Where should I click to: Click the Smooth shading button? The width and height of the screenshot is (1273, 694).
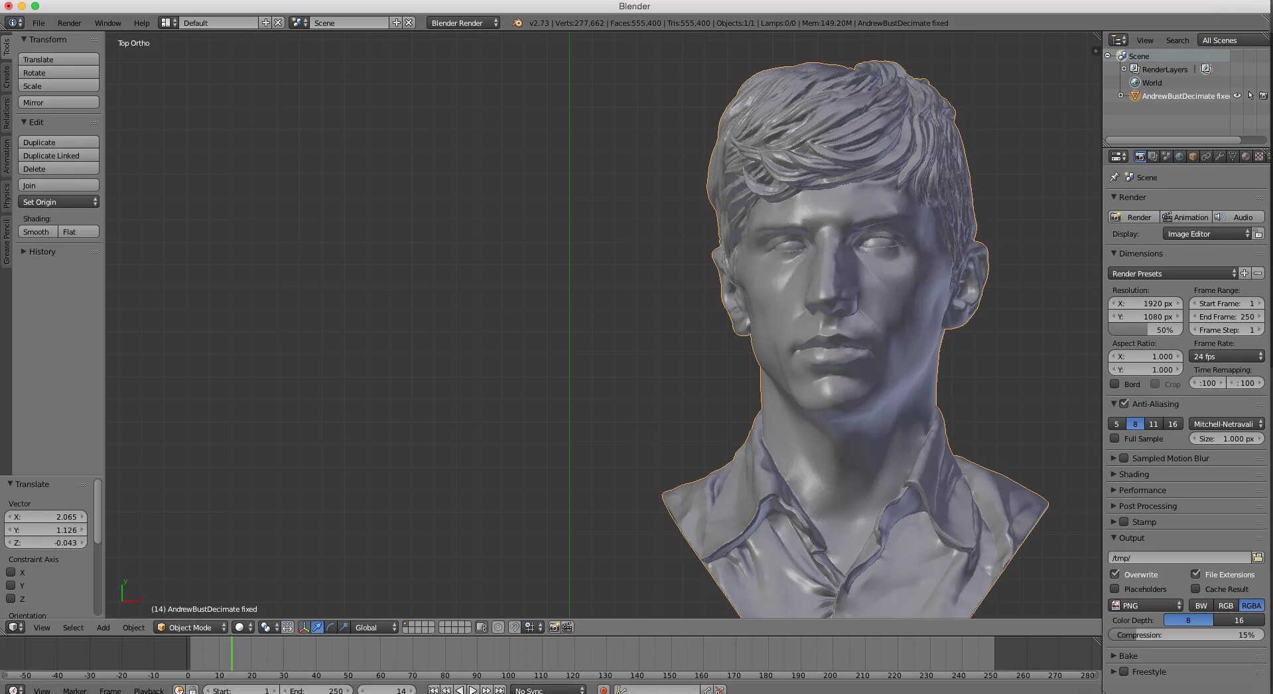click(36, 232)
